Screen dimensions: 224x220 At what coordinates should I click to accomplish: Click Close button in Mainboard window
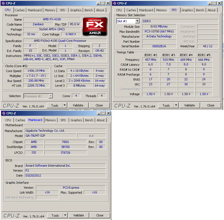tap(100, 215)
